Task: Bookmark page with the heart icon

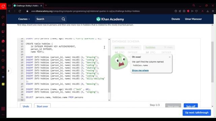Action: 196,11
